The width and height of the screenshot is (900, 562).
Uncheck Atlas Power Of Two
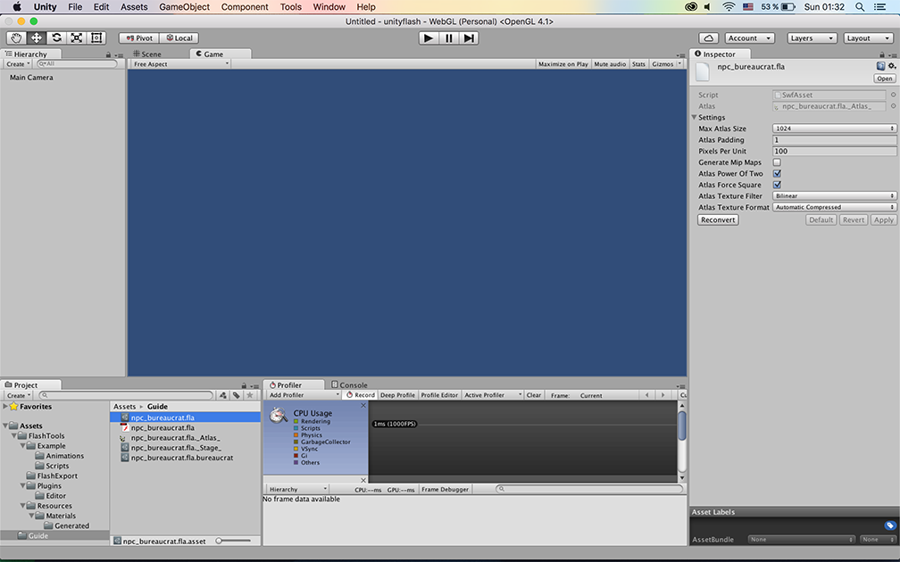(777, 174)
